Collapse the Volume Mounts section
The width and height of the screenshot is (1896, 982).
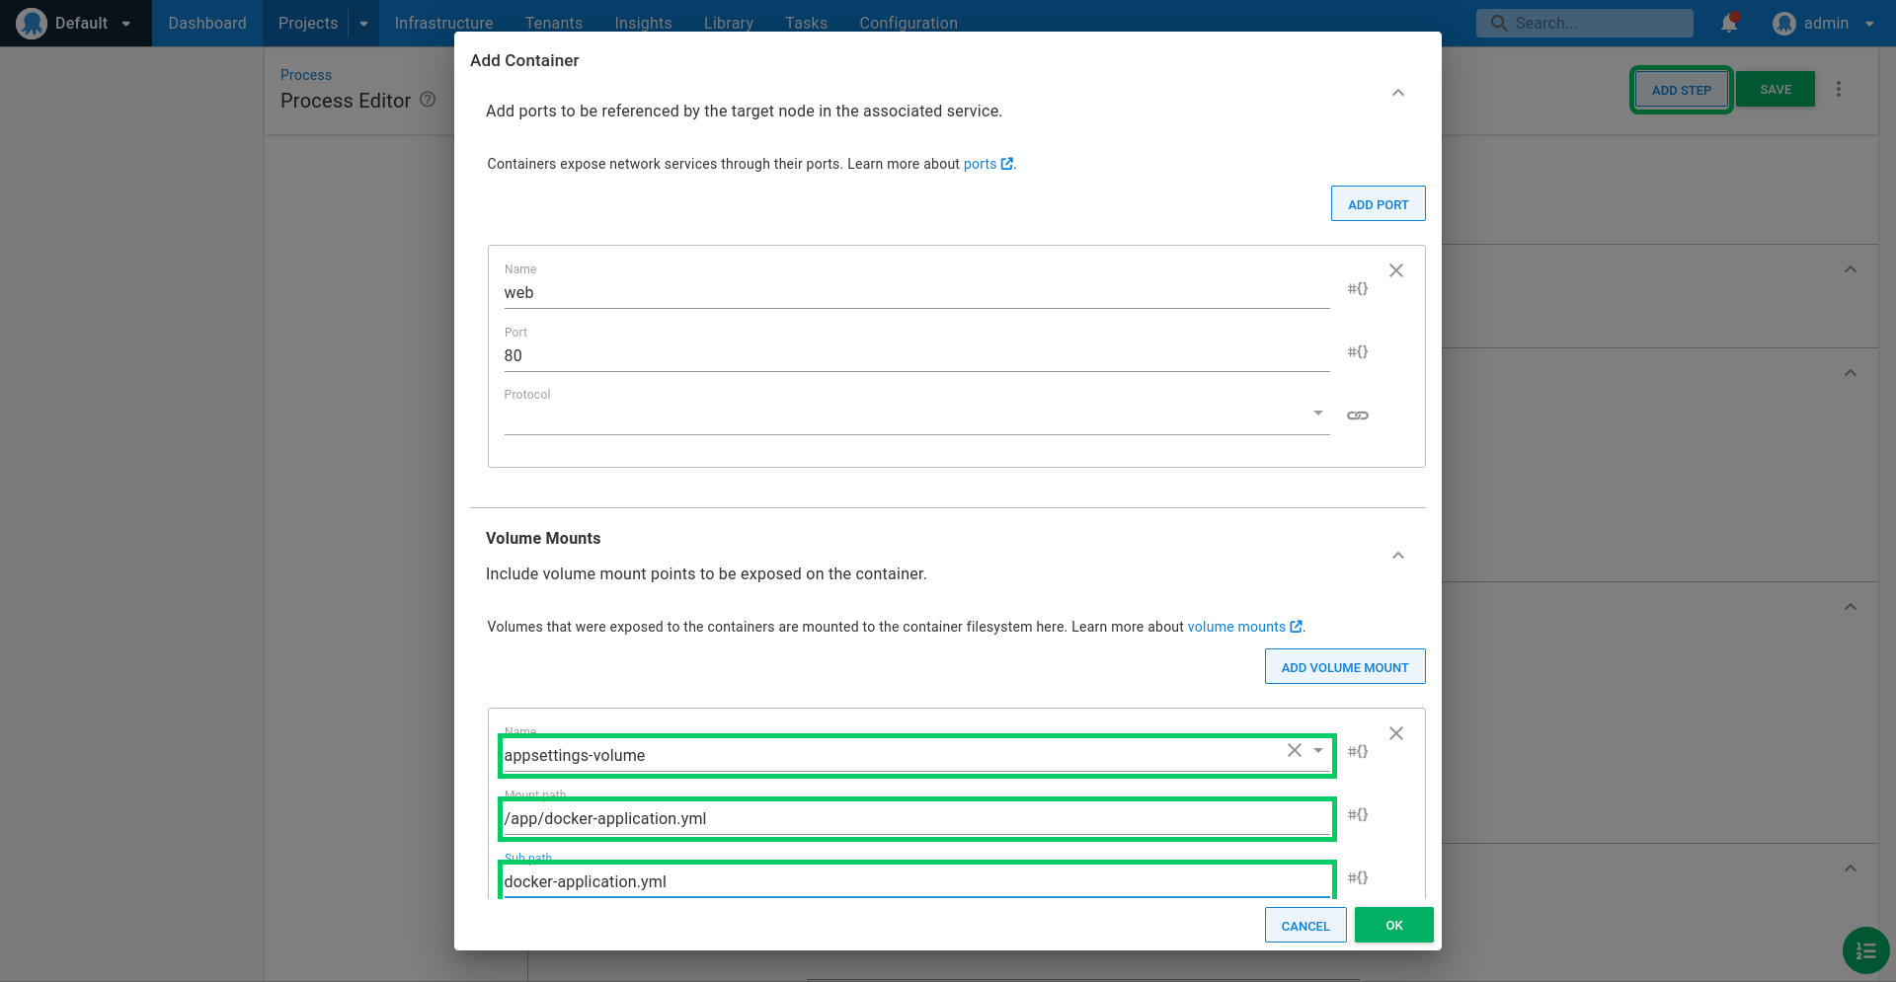[x=1398, y=556]
